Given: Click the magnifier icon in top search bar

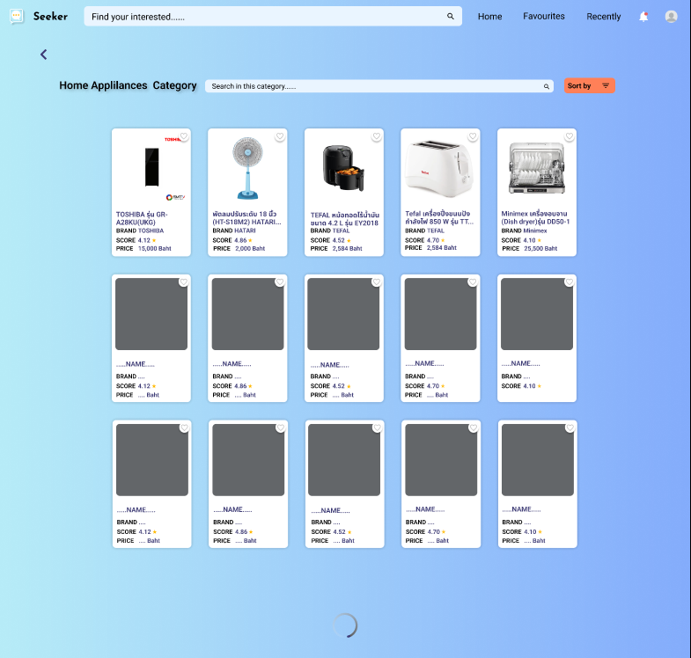Looking at the screenshot, I should pos(451,17).
